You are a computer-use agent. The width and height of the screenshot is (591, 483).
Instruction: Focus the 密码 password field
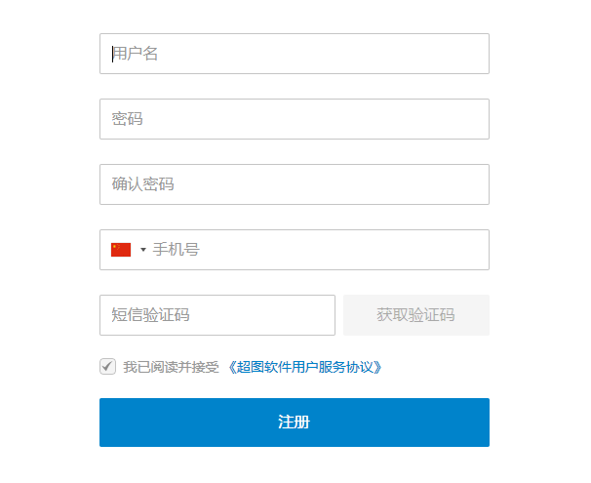coord(294,119)
